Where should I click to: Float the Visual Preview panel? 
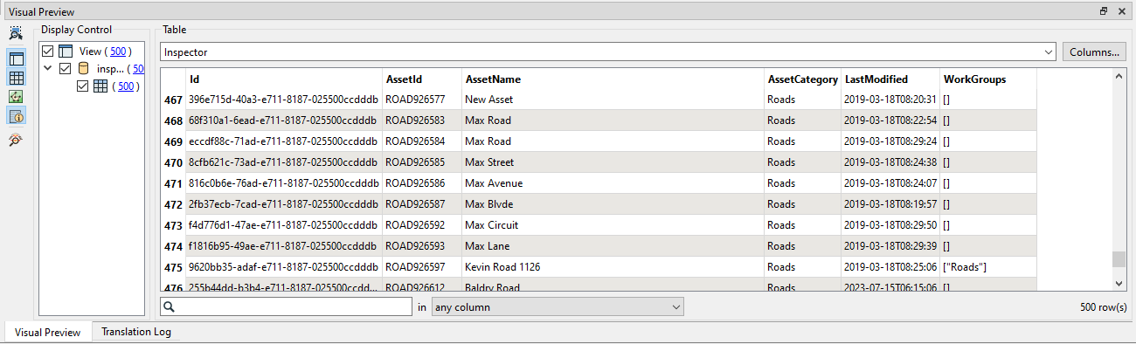(x=1104, y=11)
